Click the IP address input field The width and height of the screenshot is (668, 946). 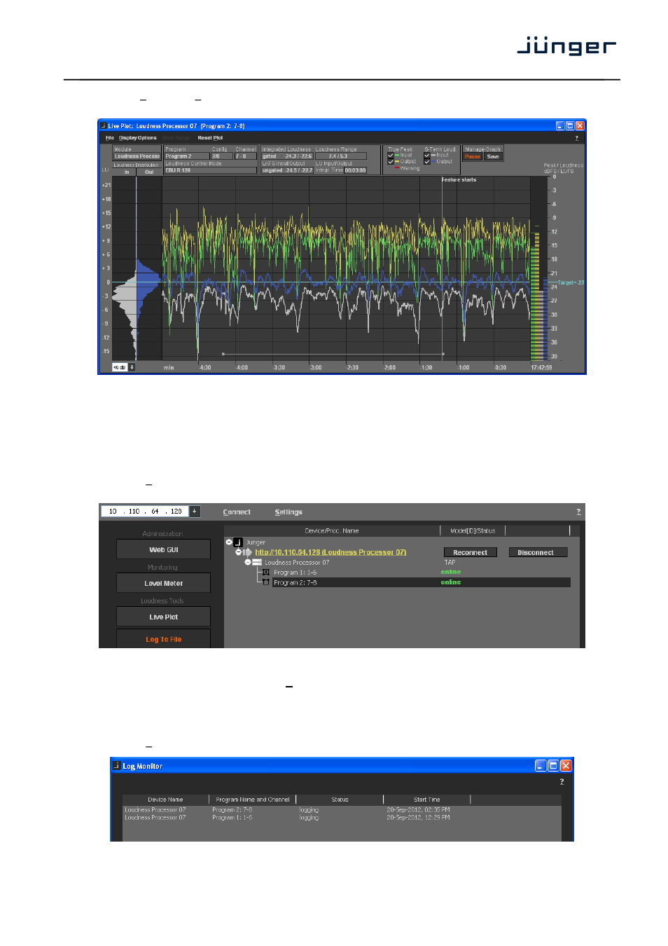point(145,512)
